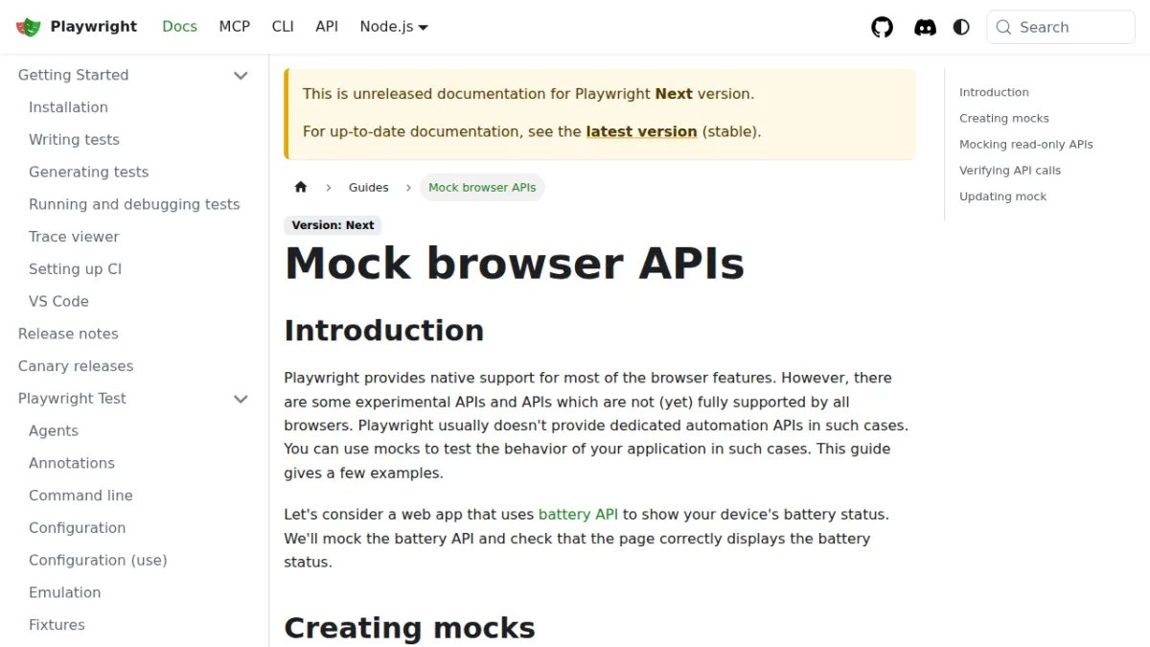Click the Introduction heading
Viewport: 1150px width, 647px height.
(384, 330)
